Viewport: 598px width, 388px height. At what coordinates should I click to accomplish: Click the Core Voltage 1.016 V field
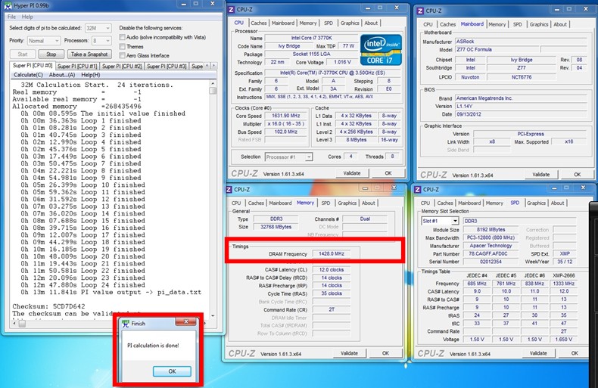[x=342, y=62]
